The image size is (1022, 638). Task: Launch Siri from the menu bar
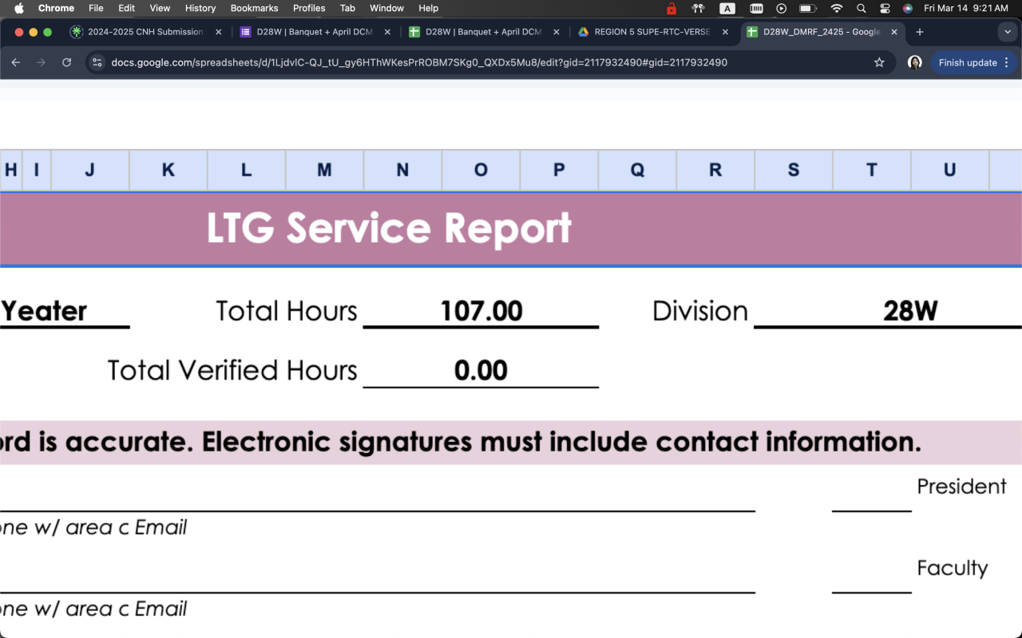click(908, 8)
